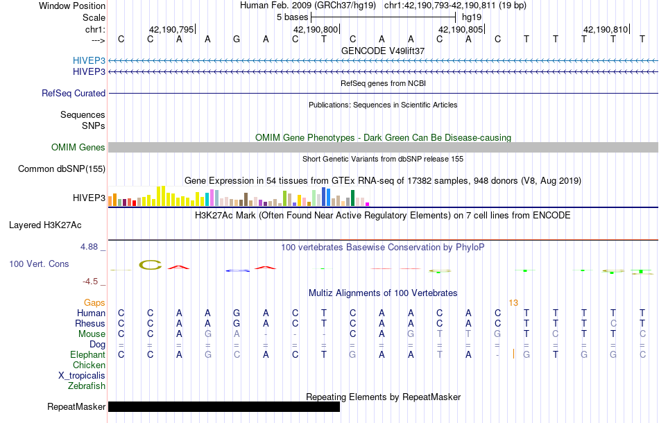This screenshot has height=423, width=659.
Task: Click the H3K27Ac Mark track title
Action: coord(383,216)
